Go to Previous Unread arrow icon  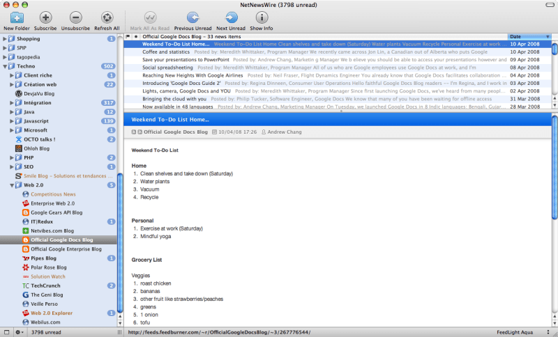(193, 17)
